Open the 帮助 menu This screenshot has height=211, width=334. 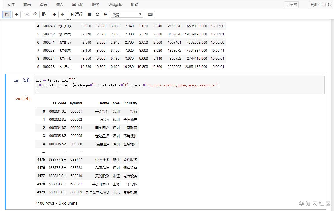click(x=135, y=4)
